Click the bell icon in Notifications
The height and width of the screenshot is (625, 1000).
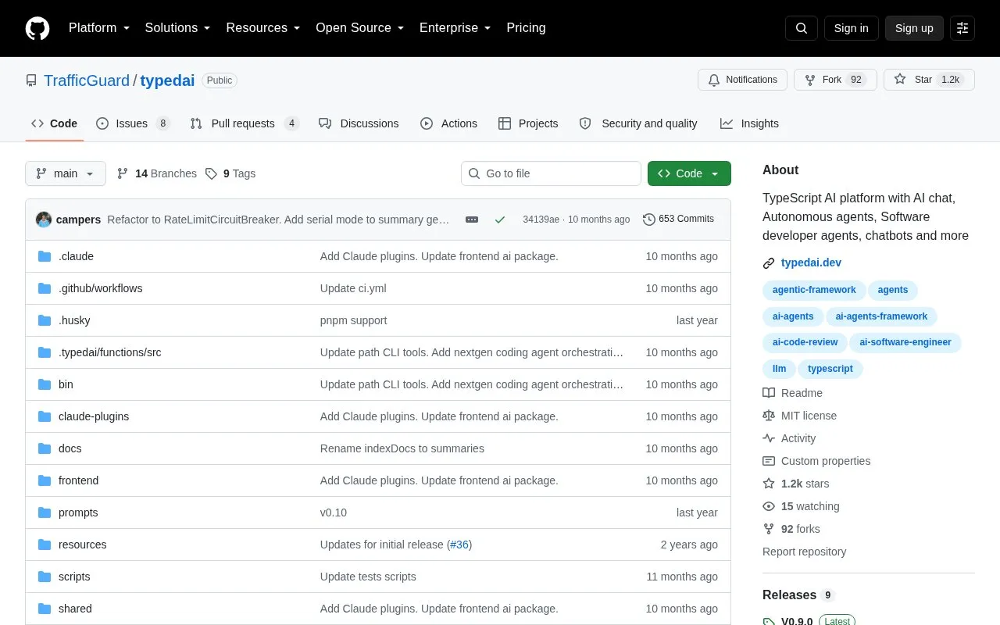coord(714,80)
